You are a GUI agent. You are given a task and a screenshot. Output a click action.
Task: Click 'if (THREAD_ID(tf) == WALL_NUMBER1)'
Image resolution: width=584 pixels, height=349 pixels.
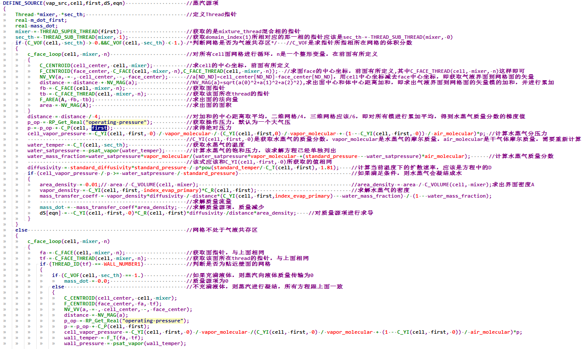pos(92,264)
